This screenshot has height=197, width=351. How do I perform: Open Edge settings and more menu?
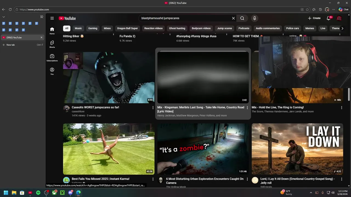coord(333,9)
